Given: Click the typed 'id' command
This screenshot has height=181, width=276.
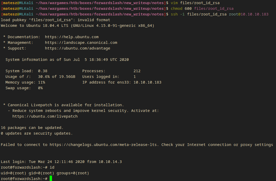Looking at the screenshot, I should click(x=52, y=167).
